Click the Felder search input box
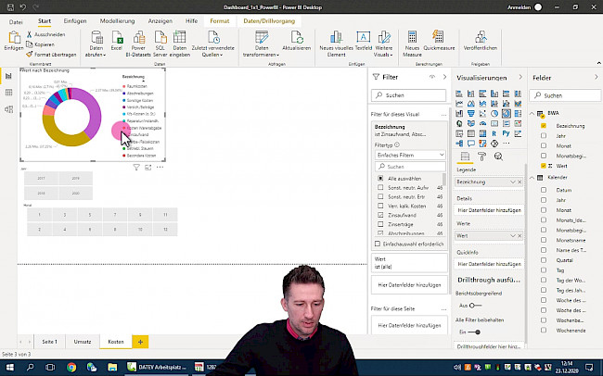 568,95
